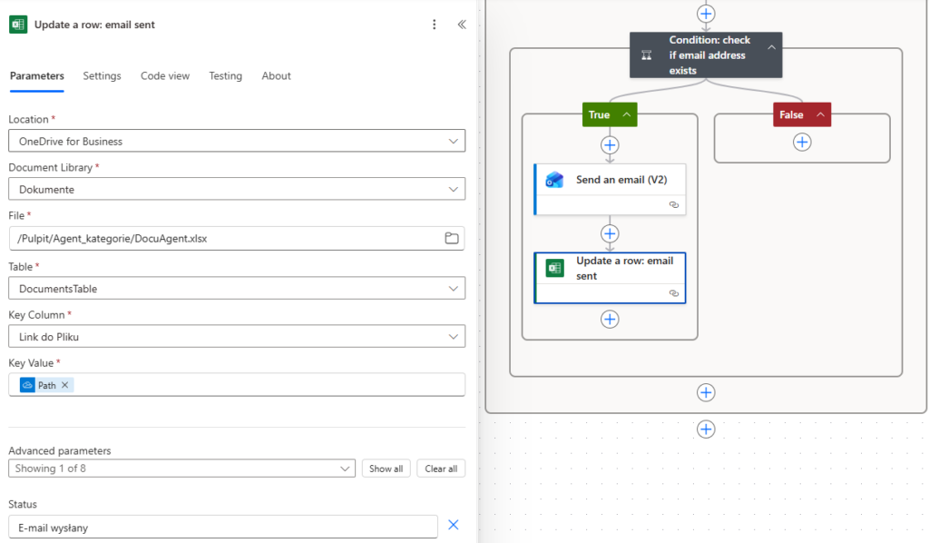This screenshot has width=929, height=543.
Task: Insert an action above Send an email
Action: 610,145
